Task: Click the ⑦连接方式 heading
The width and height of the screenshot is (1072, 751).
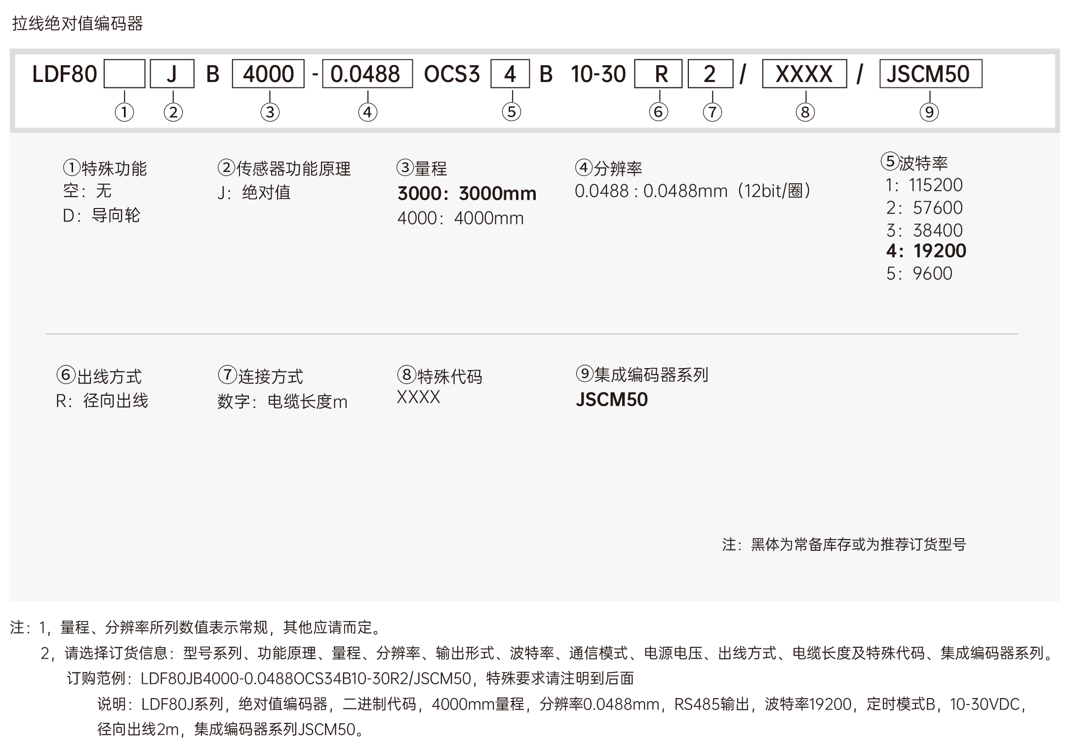Action: tap(260, 376)
